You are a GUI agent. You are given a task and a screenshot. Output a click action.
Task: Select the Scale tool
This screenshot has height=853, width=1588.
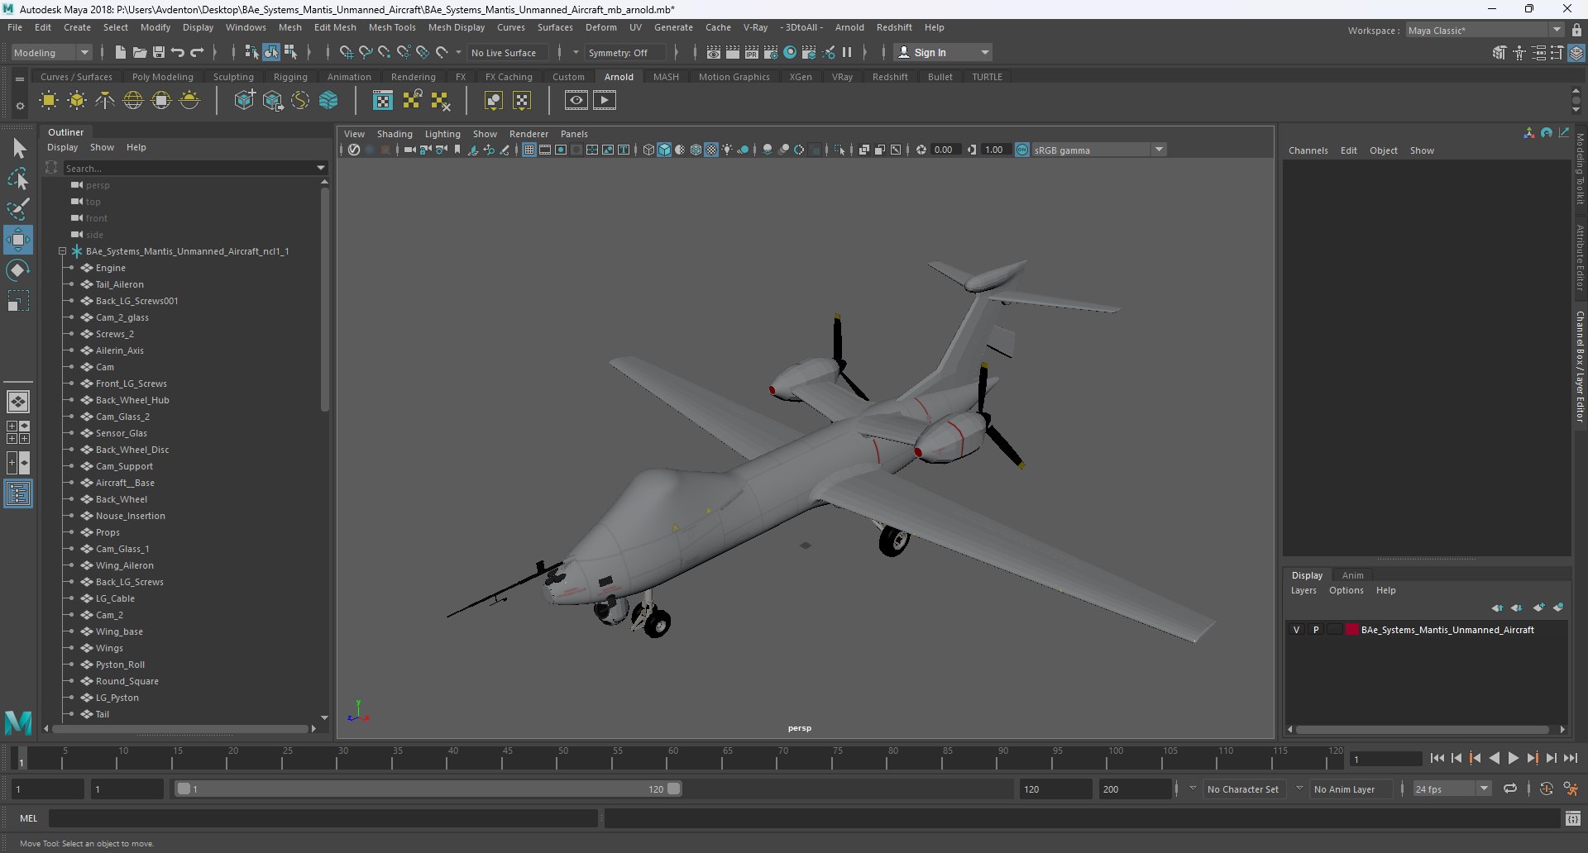[x=18, y=301]
